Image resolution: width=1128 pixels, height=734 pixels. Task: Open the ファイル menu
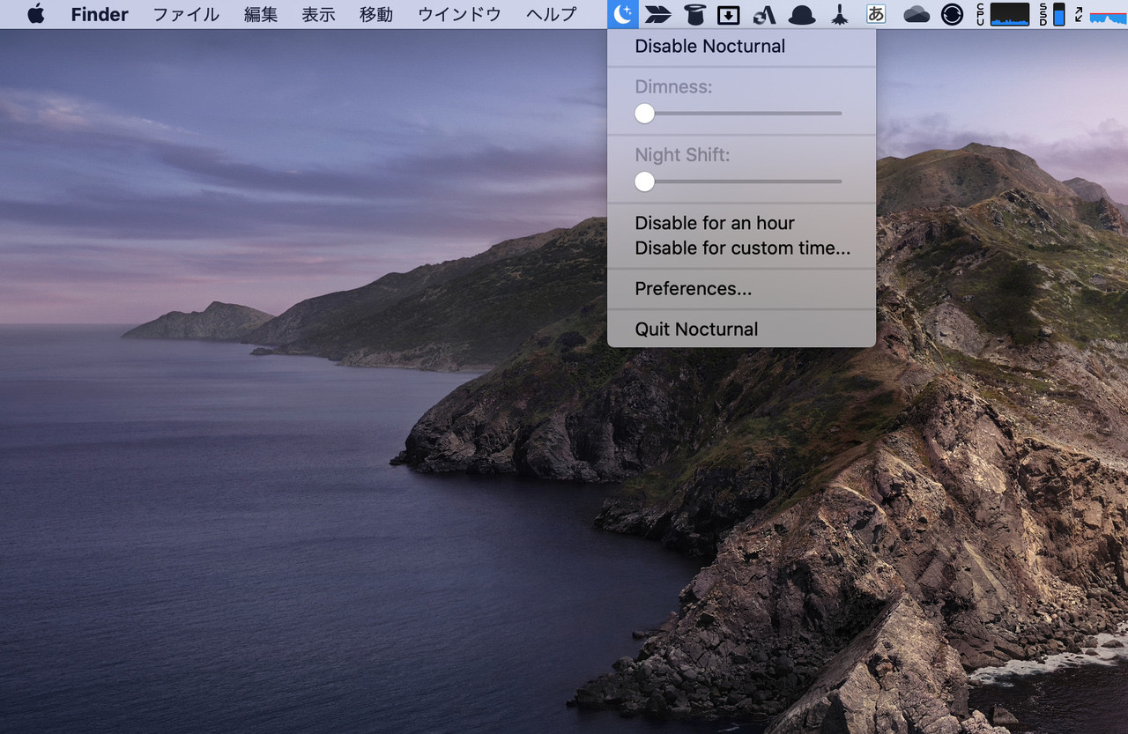click(186, 14)
